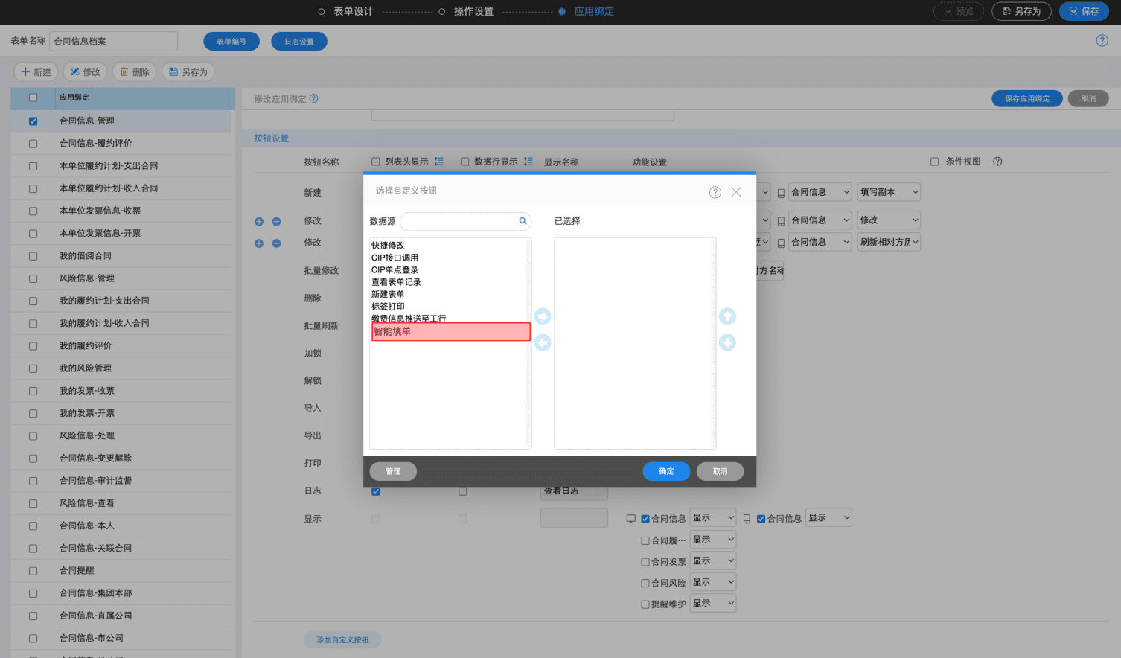Click the 添加自定义按钮 button

click(342, 640)
